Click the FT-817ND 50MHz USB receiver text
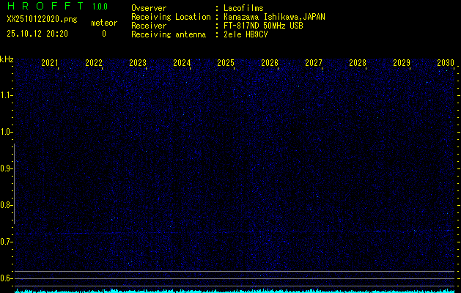461x293 pixels. [x=263, y=26]
